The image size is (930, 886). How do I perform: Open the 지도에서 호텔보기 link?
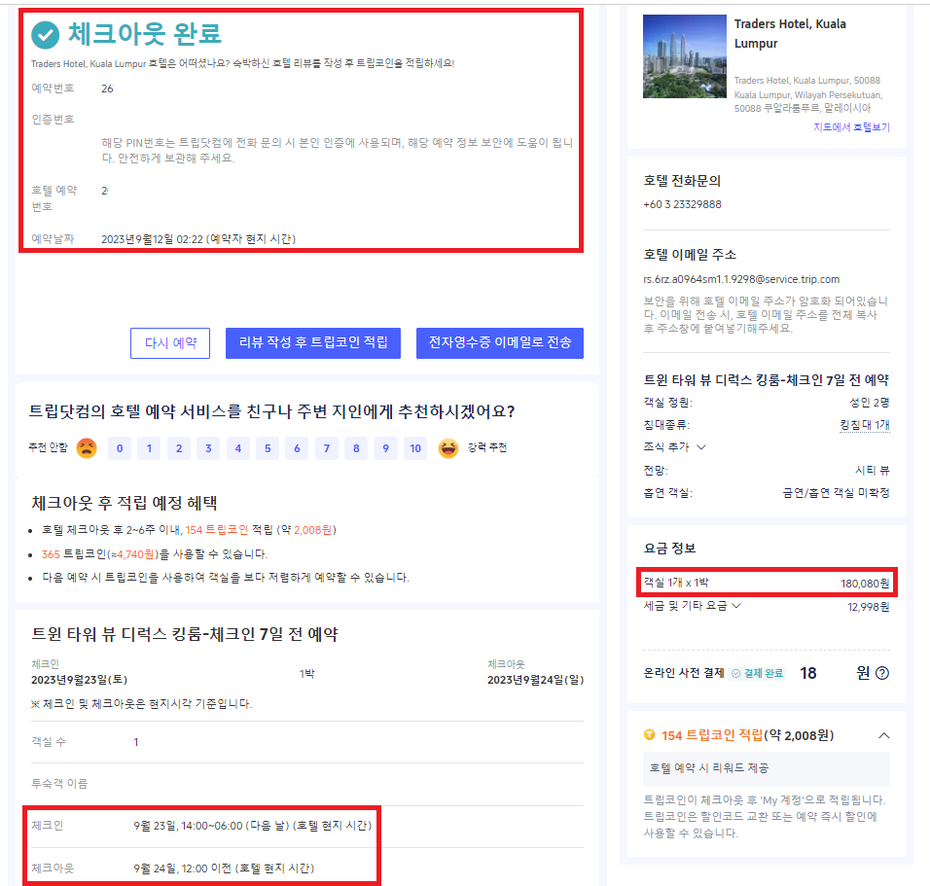pyautogui.click(x=850, y=127)
